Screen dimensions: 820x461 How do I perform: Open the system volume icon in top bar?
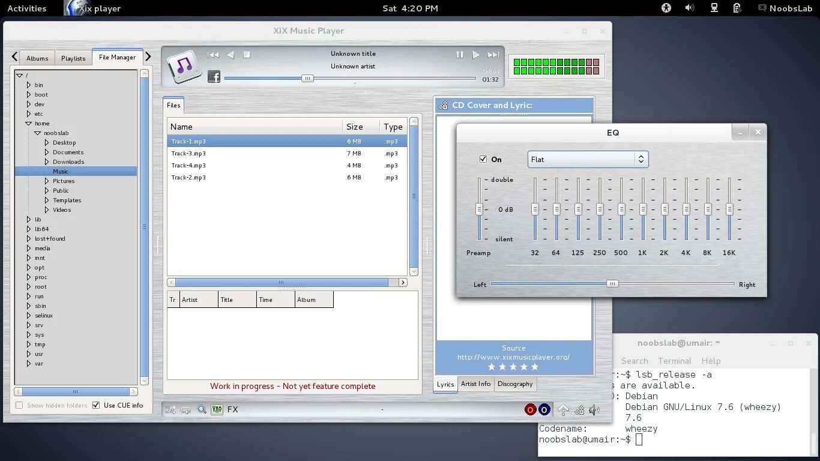coord(690,8)
